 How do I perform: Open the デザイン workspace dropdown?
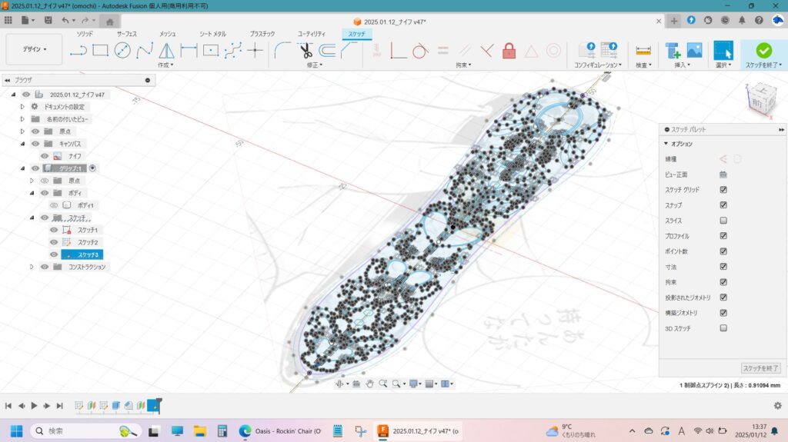pyautogui.click(x=34, y=49)
